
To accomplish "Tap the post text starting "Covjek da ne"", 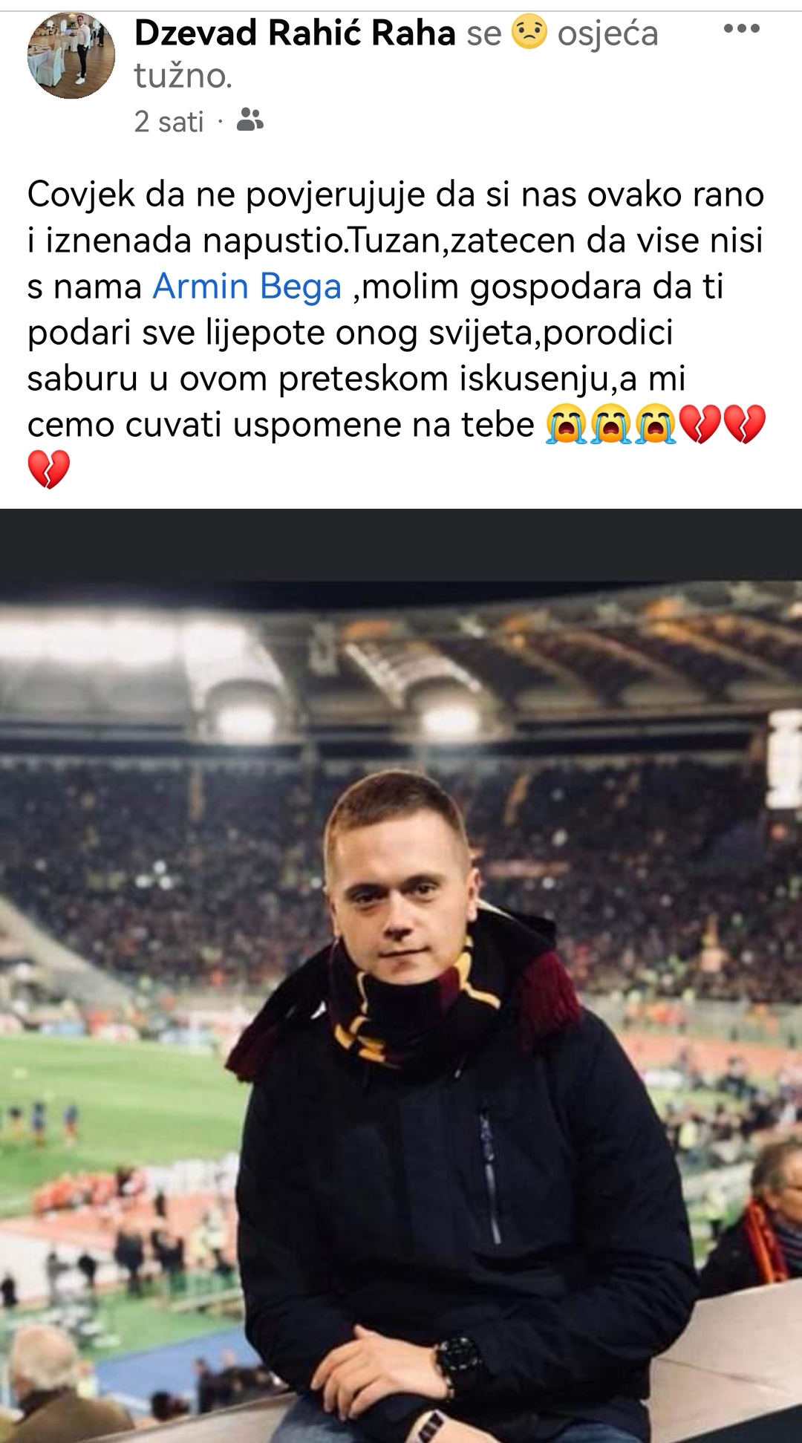I will (396, 310).
